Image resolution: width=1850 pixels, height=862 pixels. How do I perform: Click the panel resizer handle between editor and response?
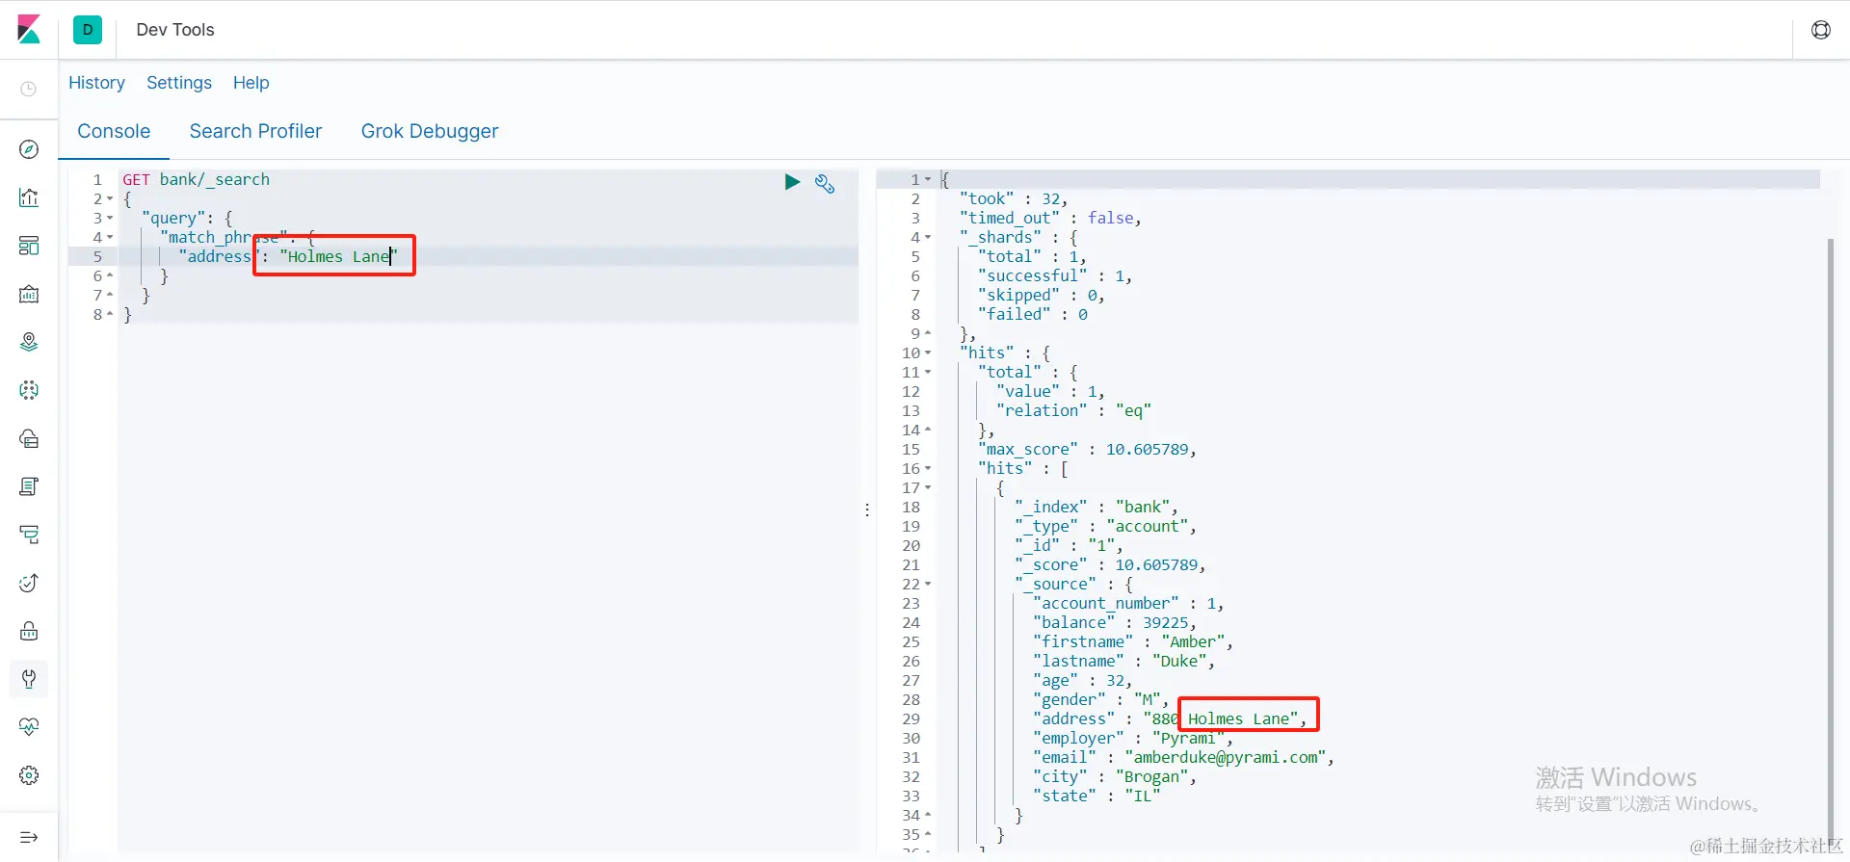click(867, 510)
